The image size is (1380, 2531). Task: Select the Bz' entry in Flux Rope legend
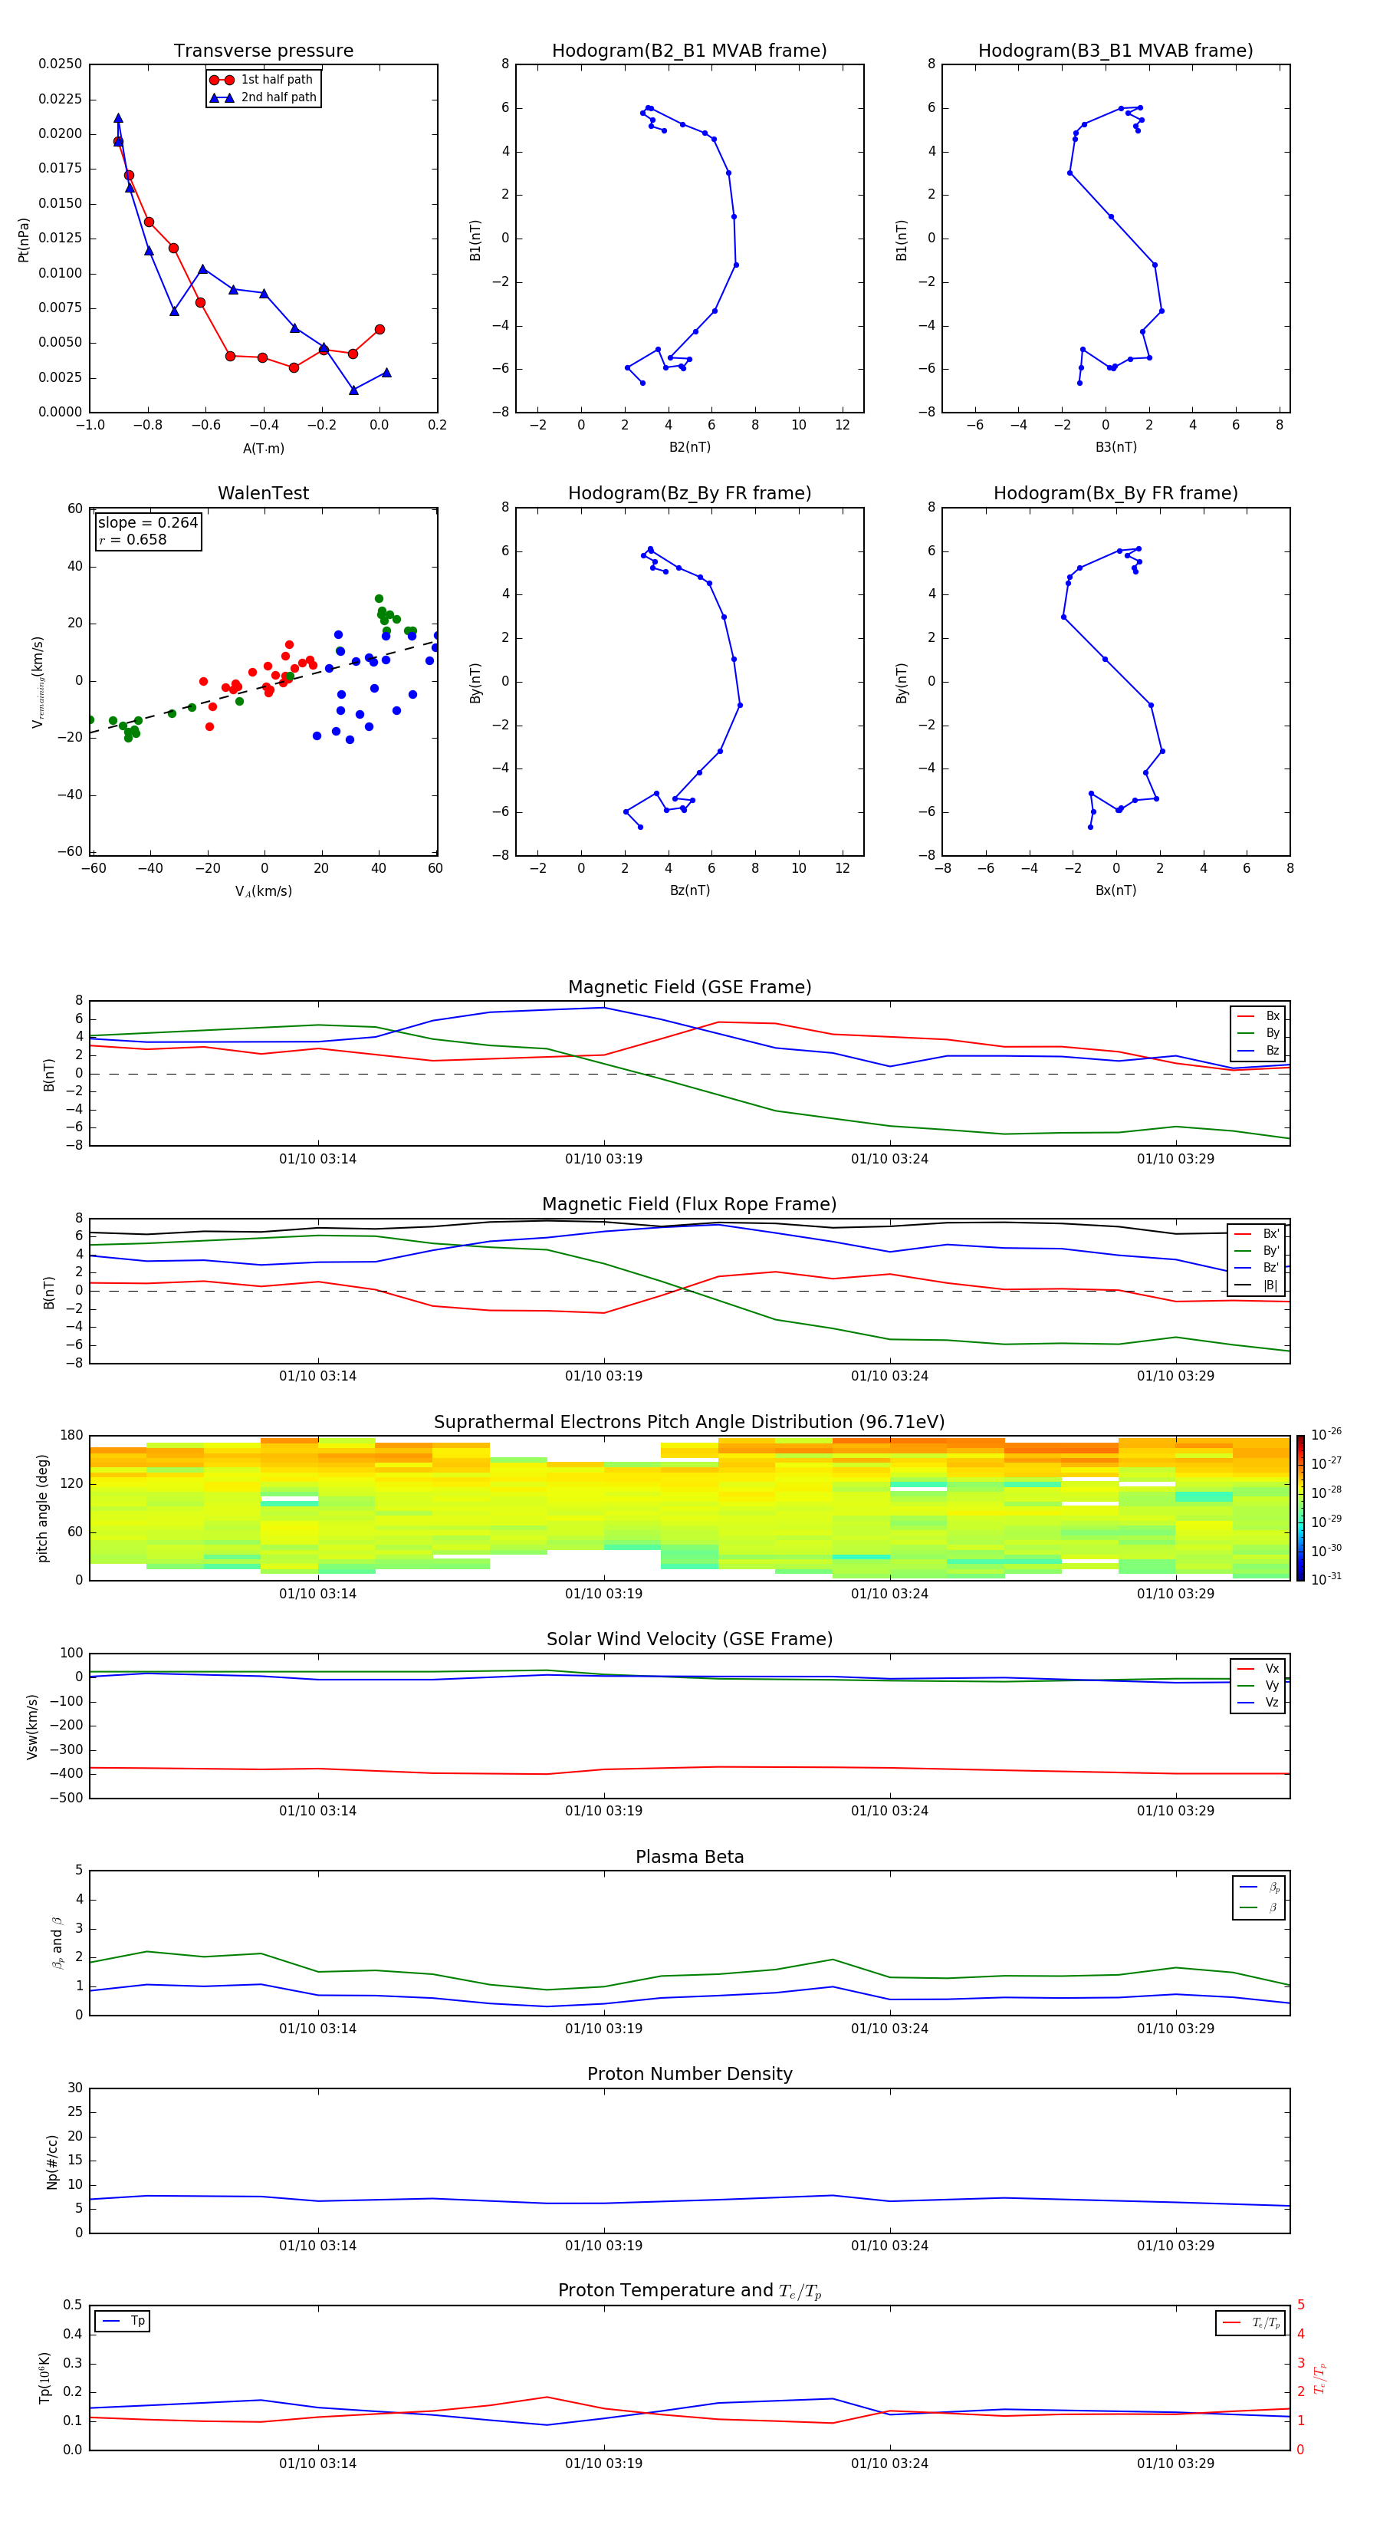click(x=1257, y=1268)
